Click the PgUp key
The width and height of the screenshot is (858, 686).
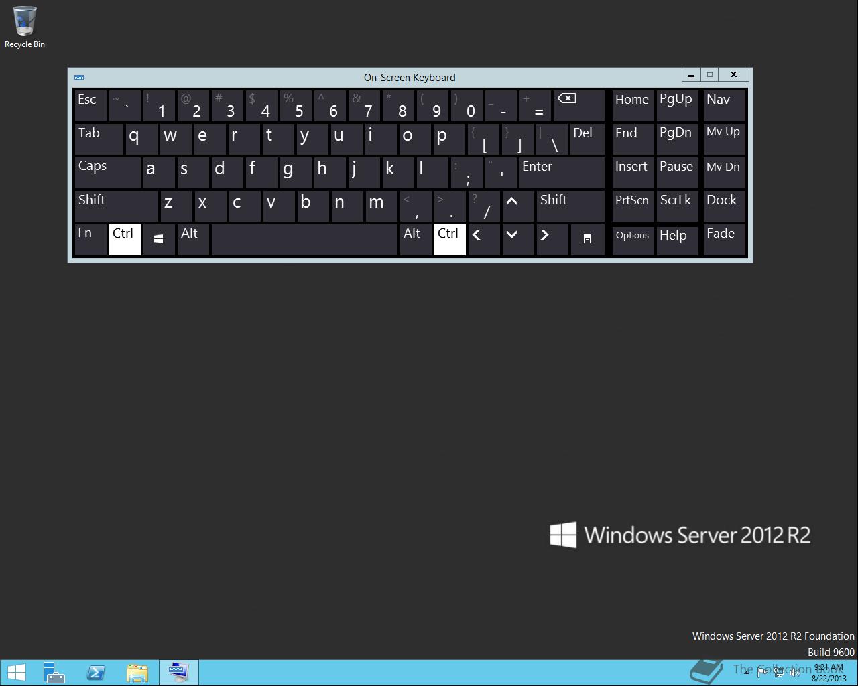(677, 106)
